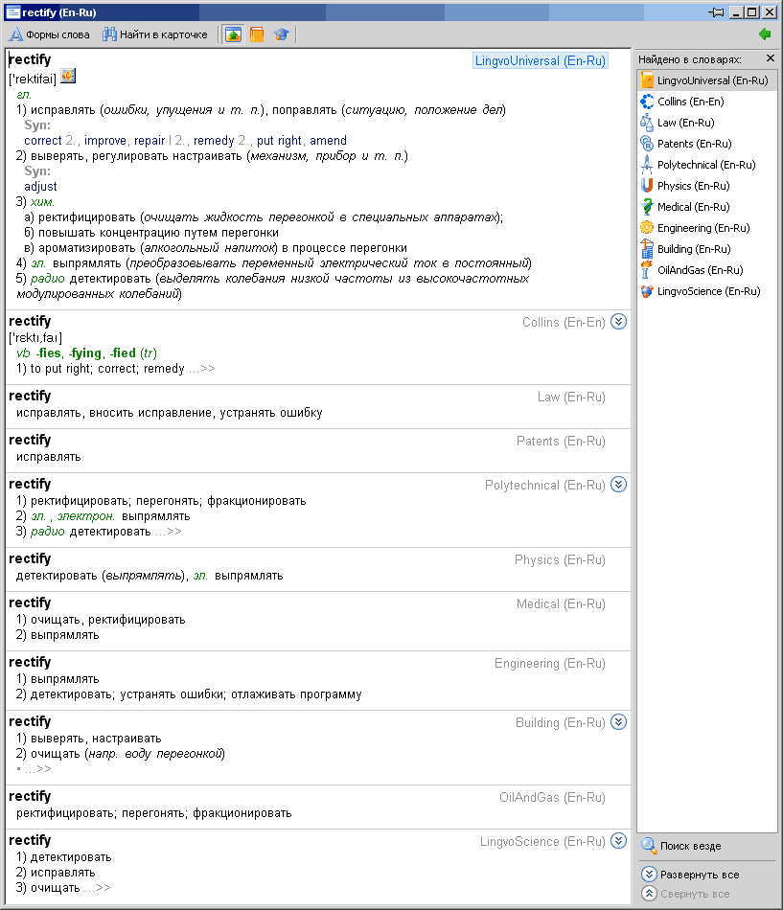Click the transcription ['rektifai'] text
Image resolution: width=783 pixels, height=910 pixels.
(x=33, y=79)
